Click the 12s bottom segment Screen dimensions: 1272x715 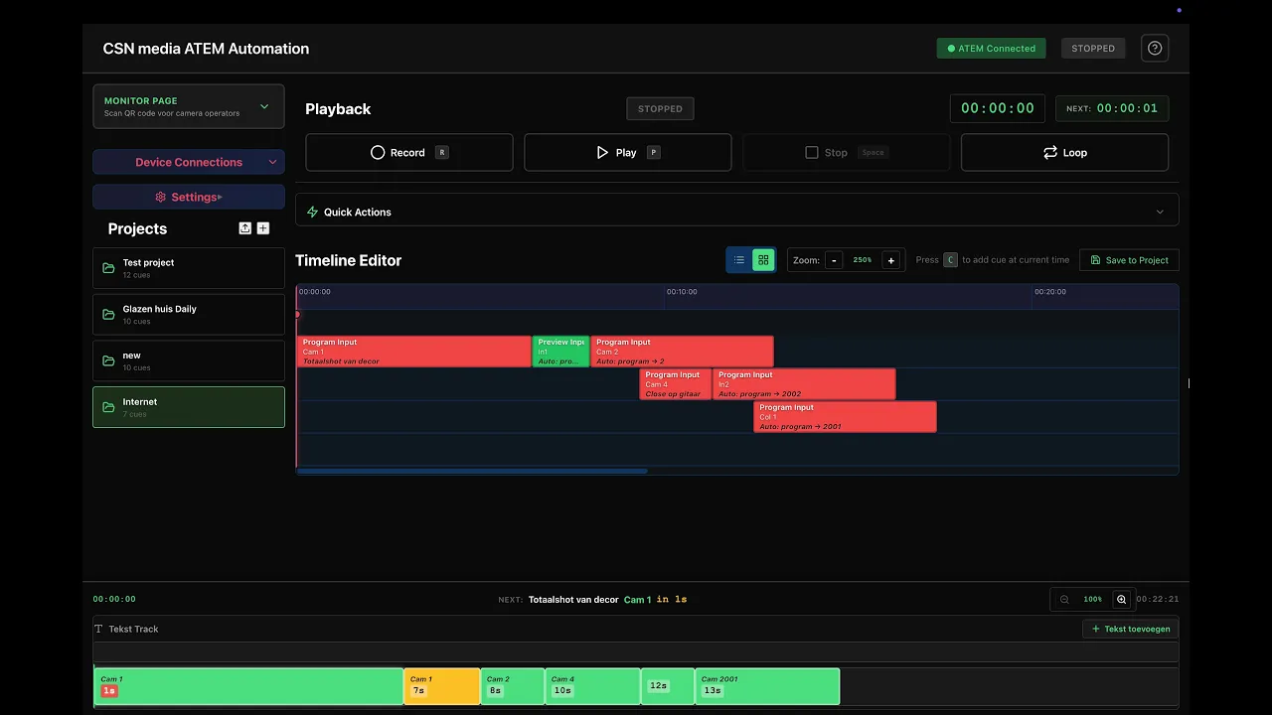tap(668, 686)
